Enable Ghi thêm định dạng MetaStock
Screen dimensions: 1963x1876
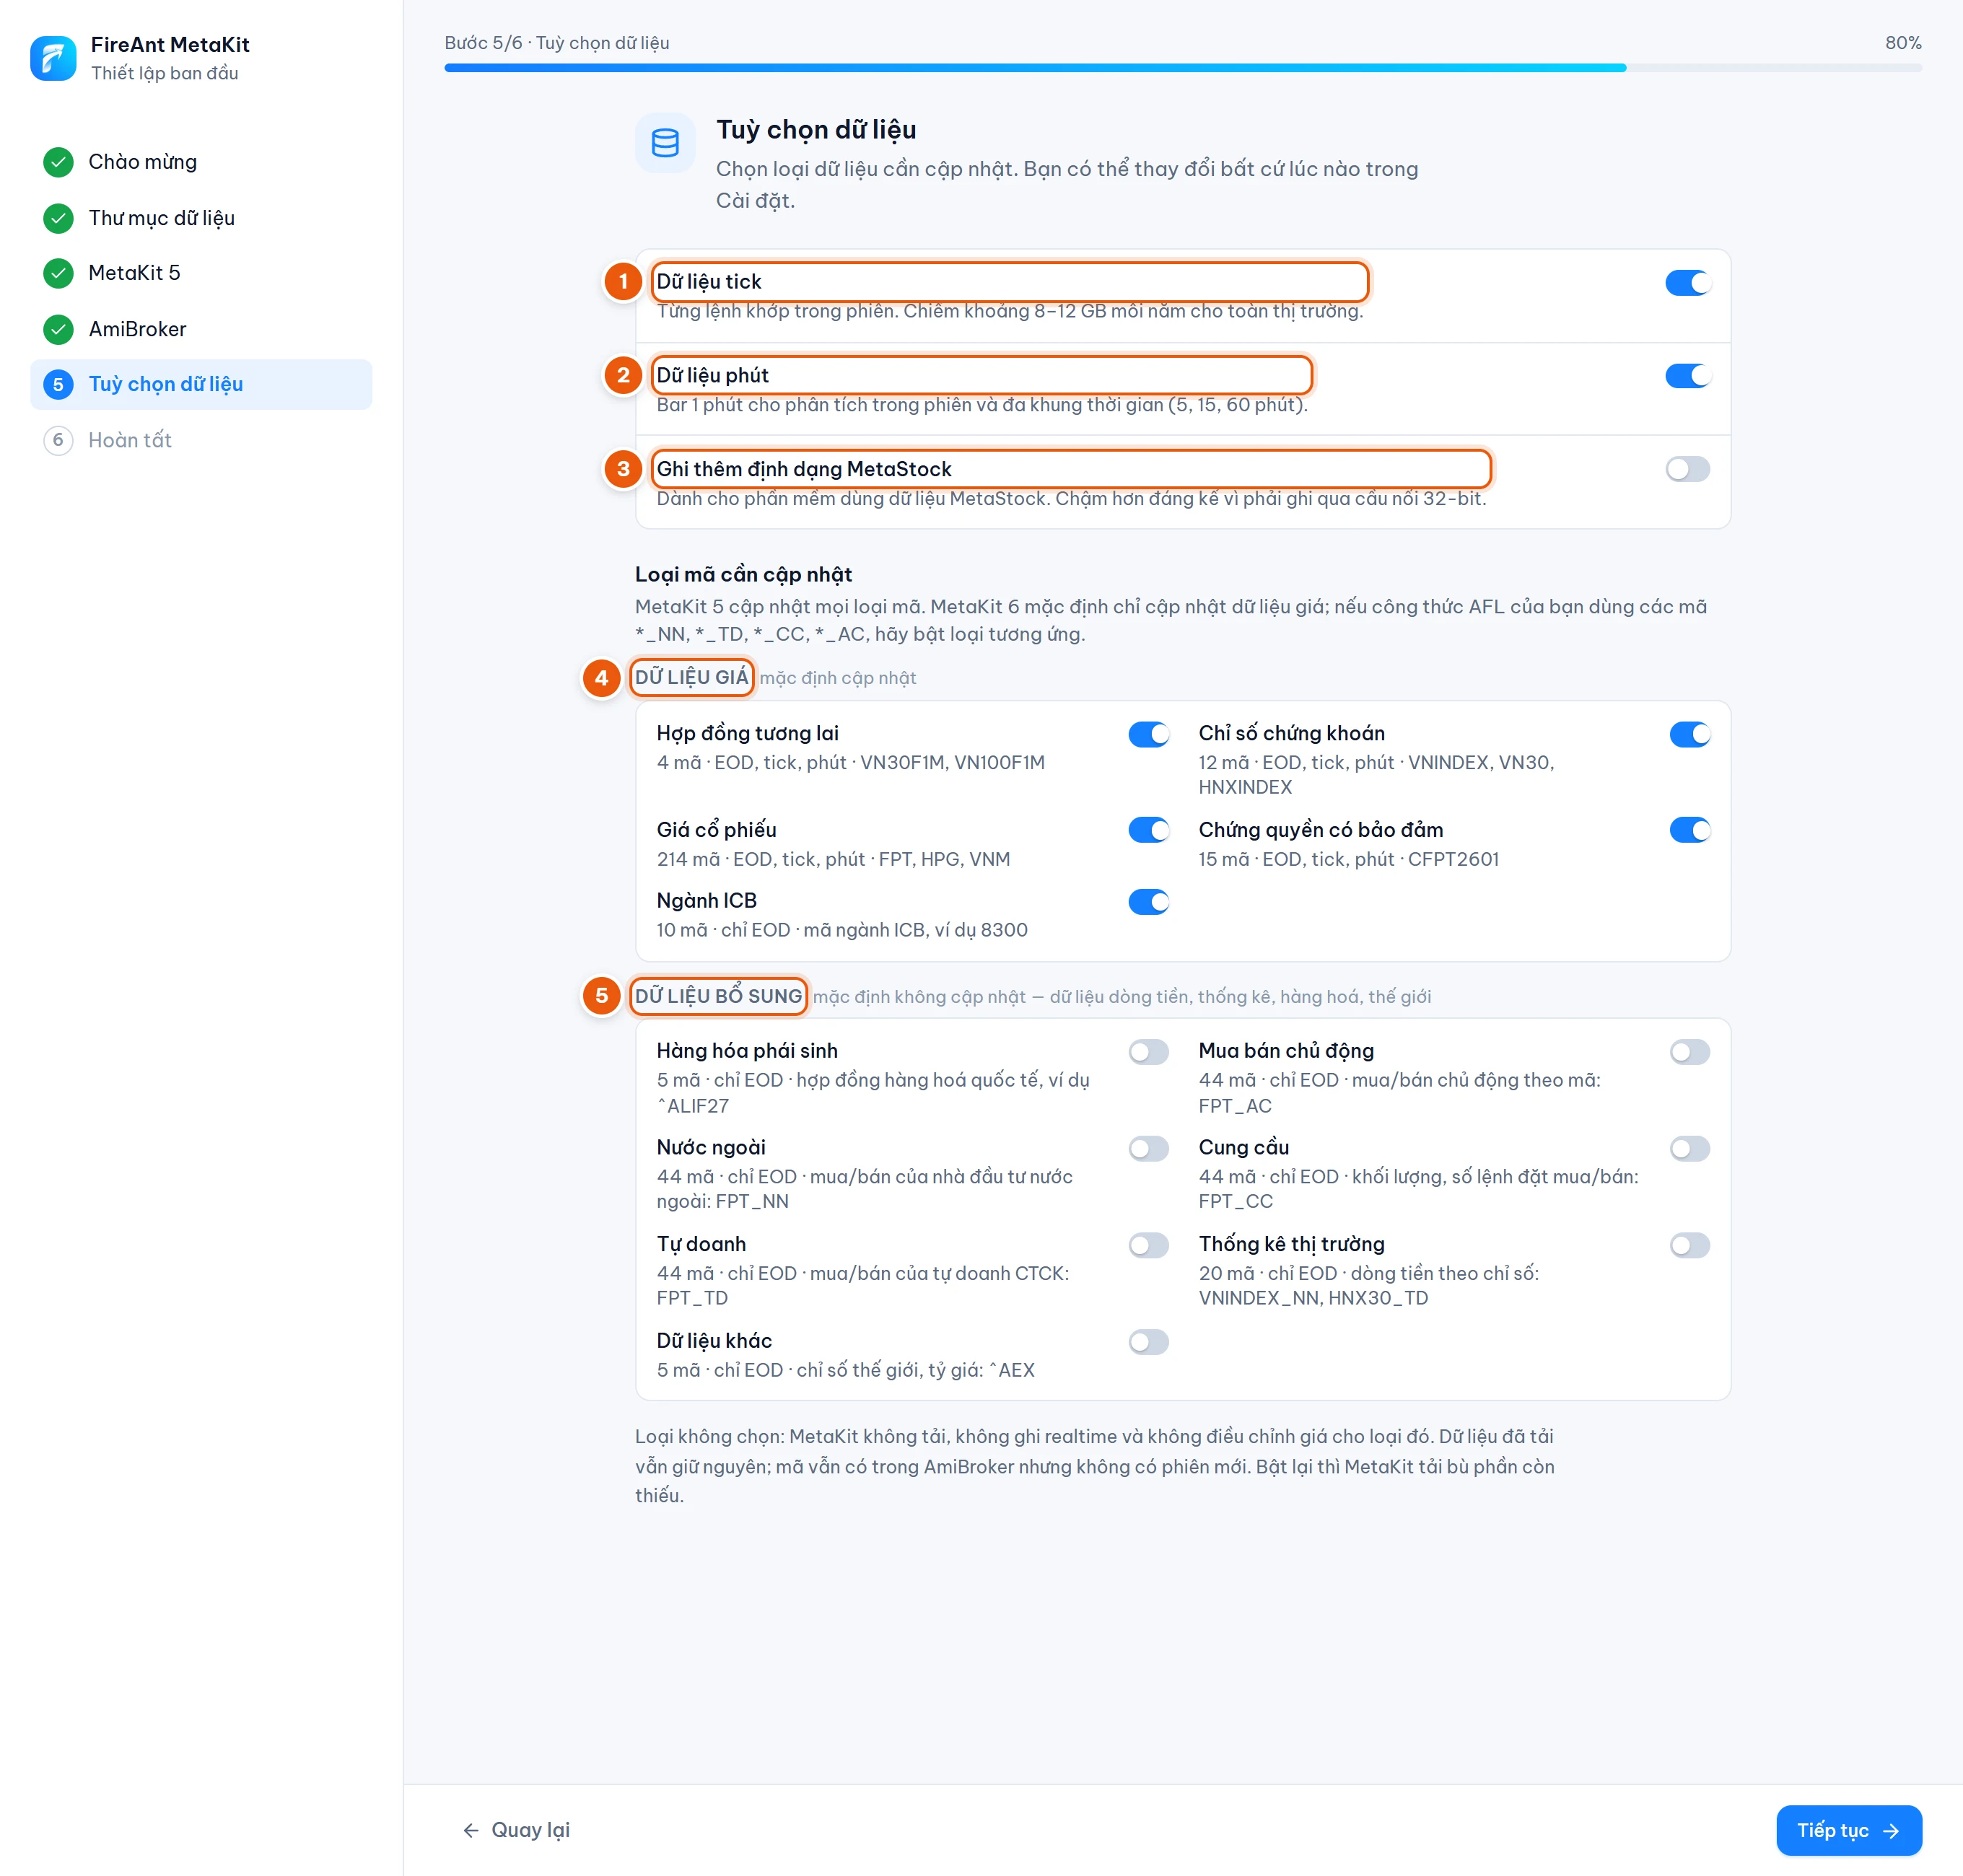tap(1687, 469)
